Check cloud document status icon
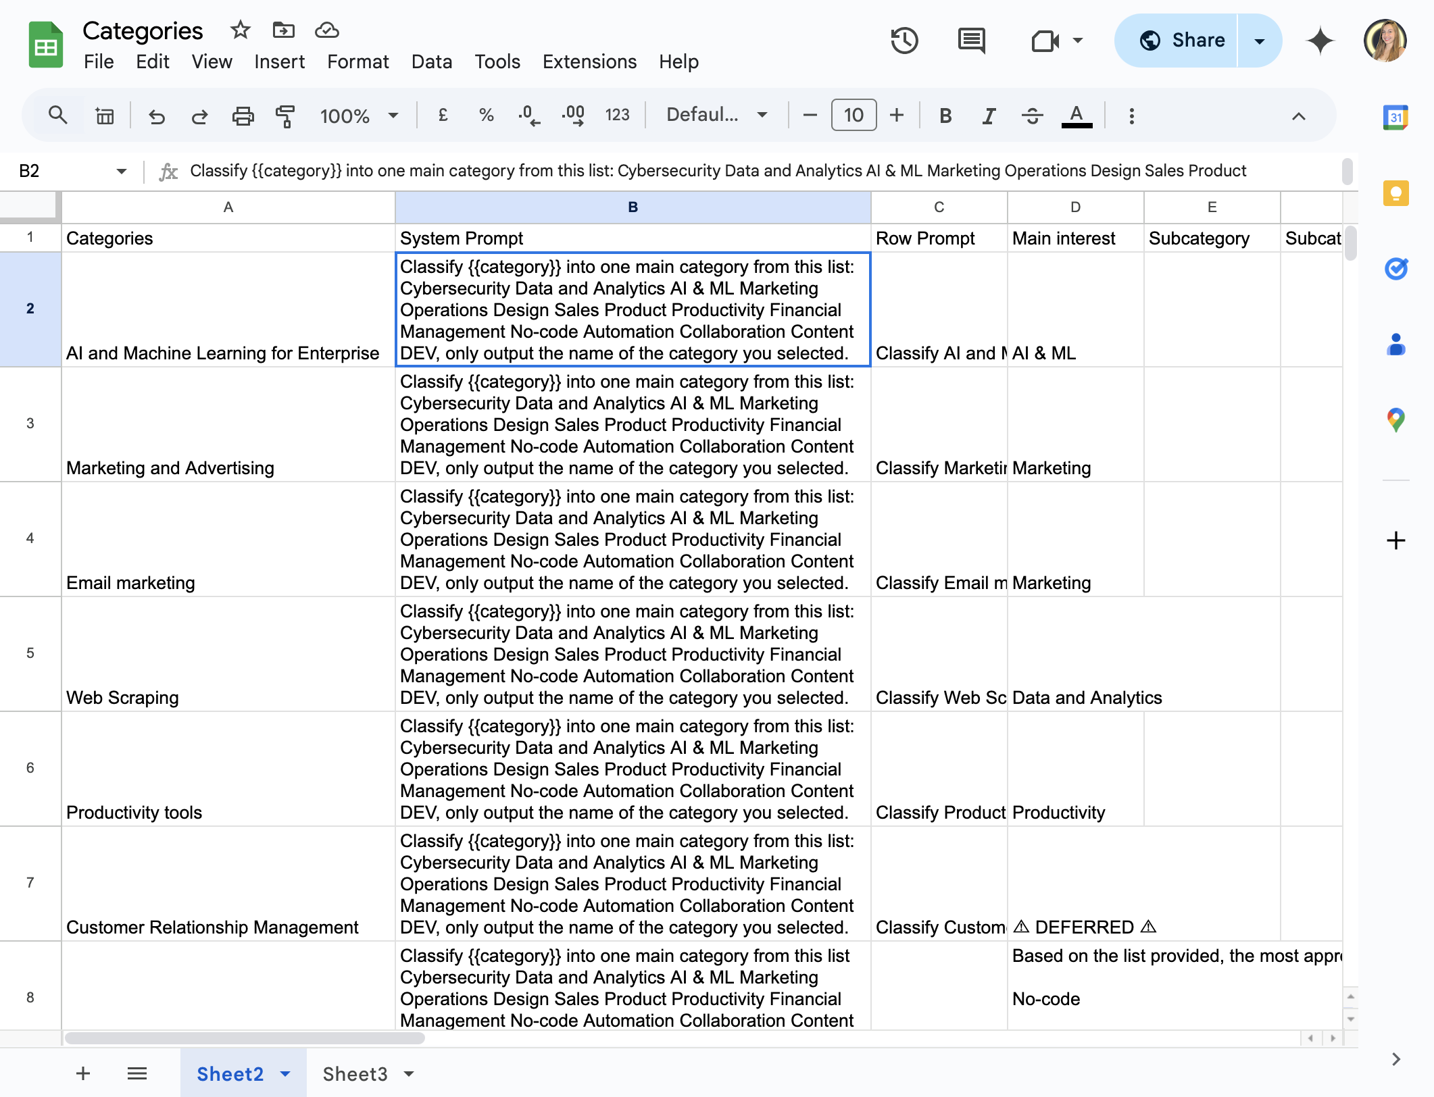 (326, 30)
